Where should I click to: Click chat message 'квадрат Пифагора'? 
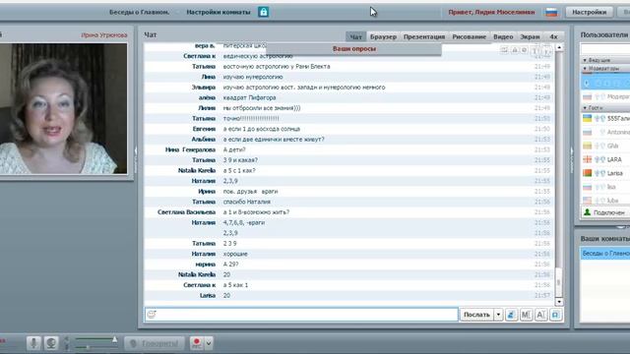(x=249, y=97)
